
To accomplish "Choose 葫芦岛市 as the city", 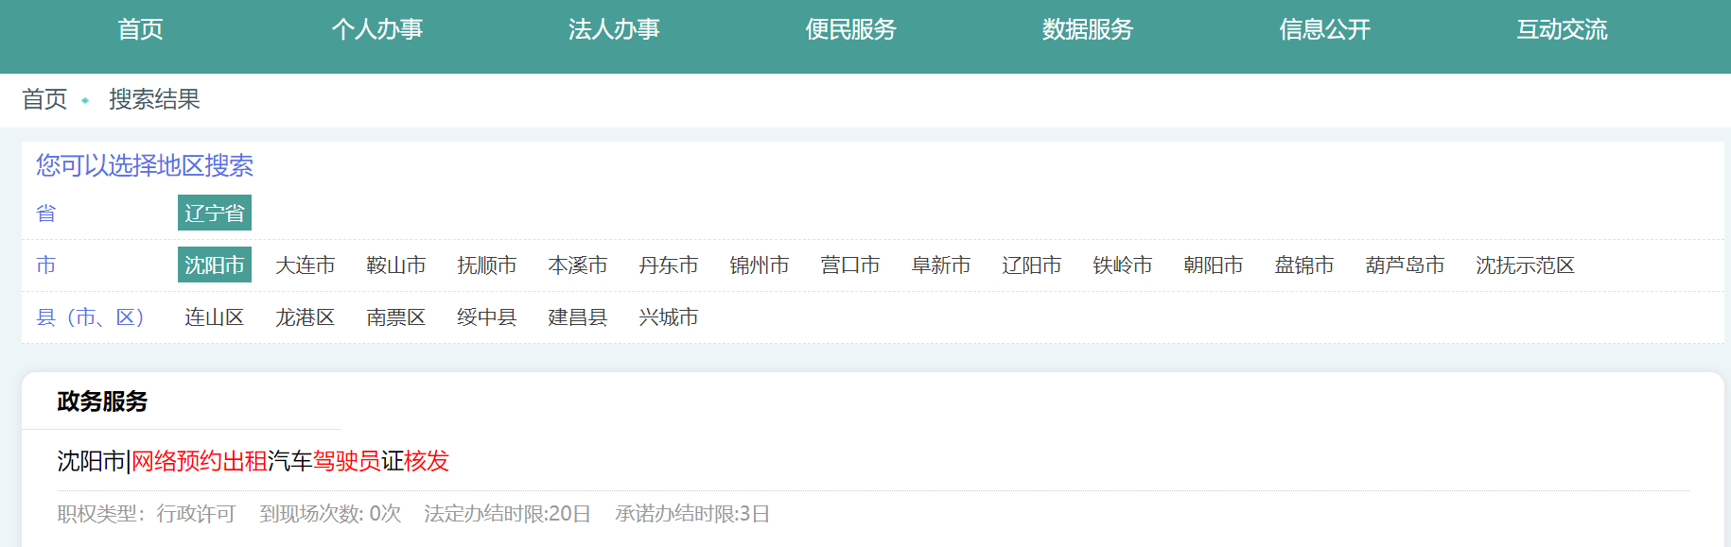I will coord(1405,265).
